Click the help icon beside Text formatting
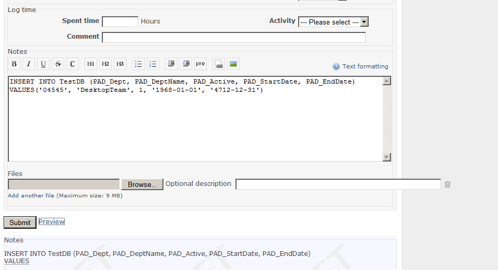498x270 pixels. (x=336, y=66)
